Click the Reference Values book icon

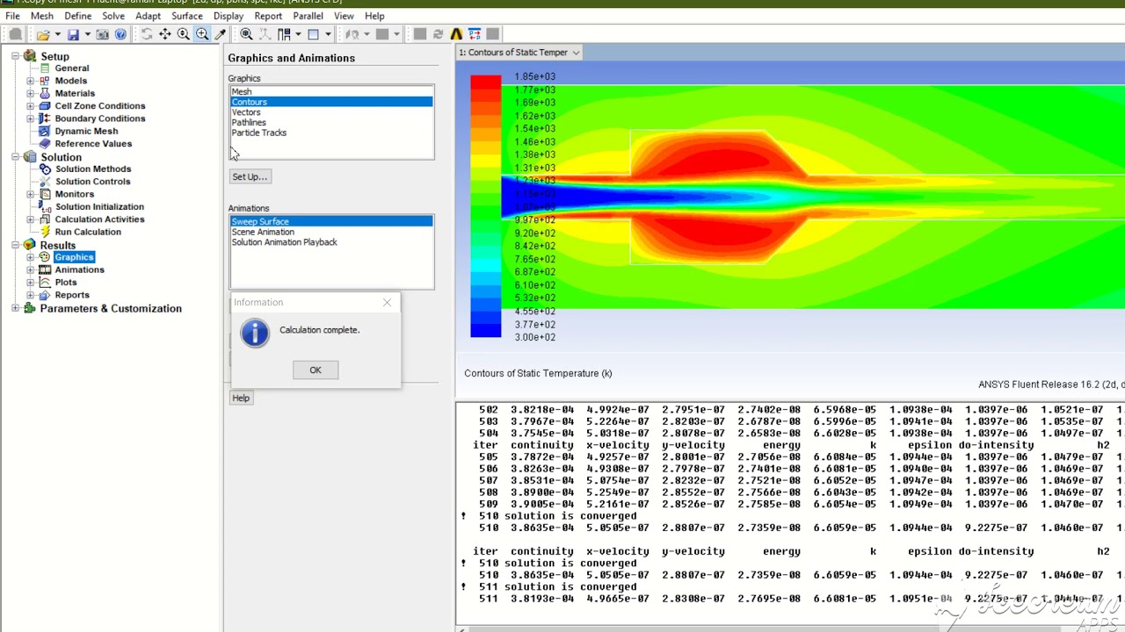point(44,143)
